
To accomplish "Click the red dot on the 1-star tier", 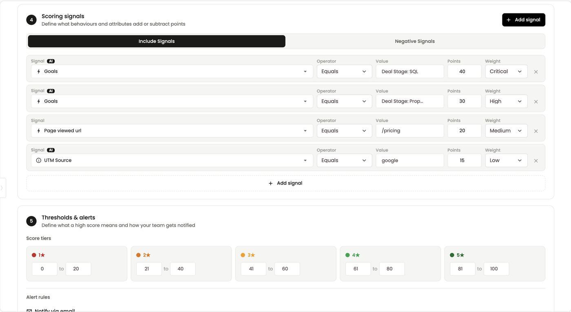I will point(34,255).
